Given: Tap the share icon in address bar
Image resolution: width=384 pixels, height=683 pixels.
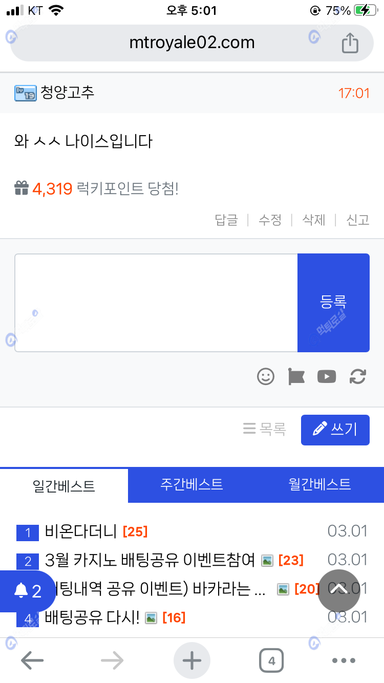Looking at the screenshot, I should (350, 43).
